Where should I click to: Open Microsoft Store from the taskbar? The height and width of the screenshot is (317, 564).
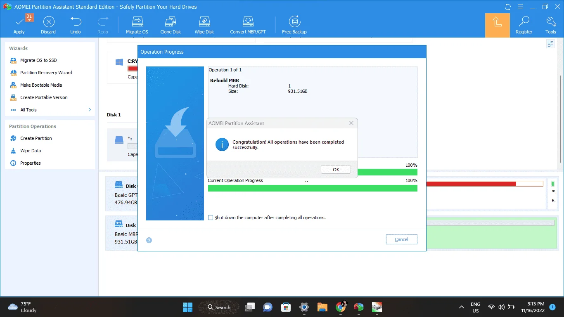click(286, 307)
